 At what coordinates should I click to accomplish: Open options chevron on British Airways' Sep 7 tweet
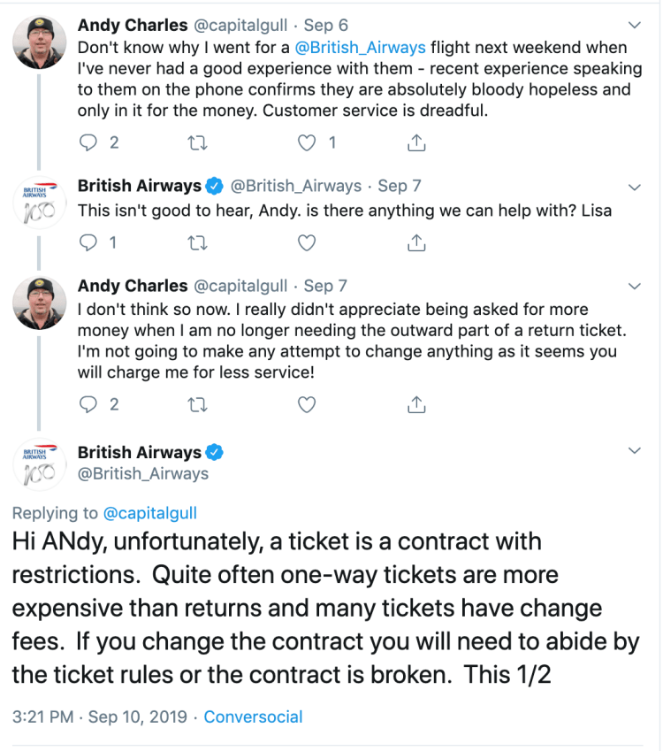[634, 187]
